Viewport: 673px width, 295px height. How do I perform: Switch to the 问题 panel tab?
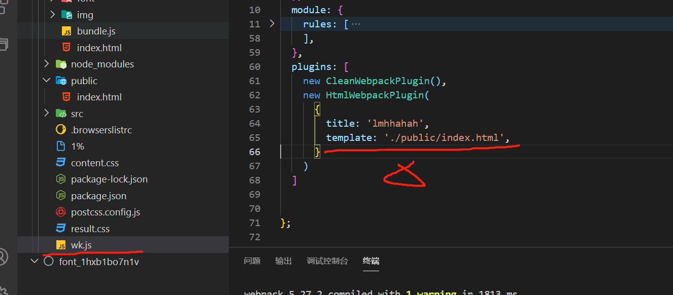[x=252, y=261]
